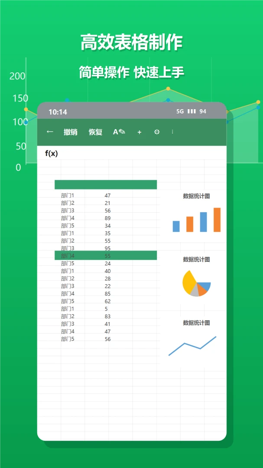Select the cell with value 40
Screen dimensions: 263x468
pyautogui.click(x=107, y=271)
